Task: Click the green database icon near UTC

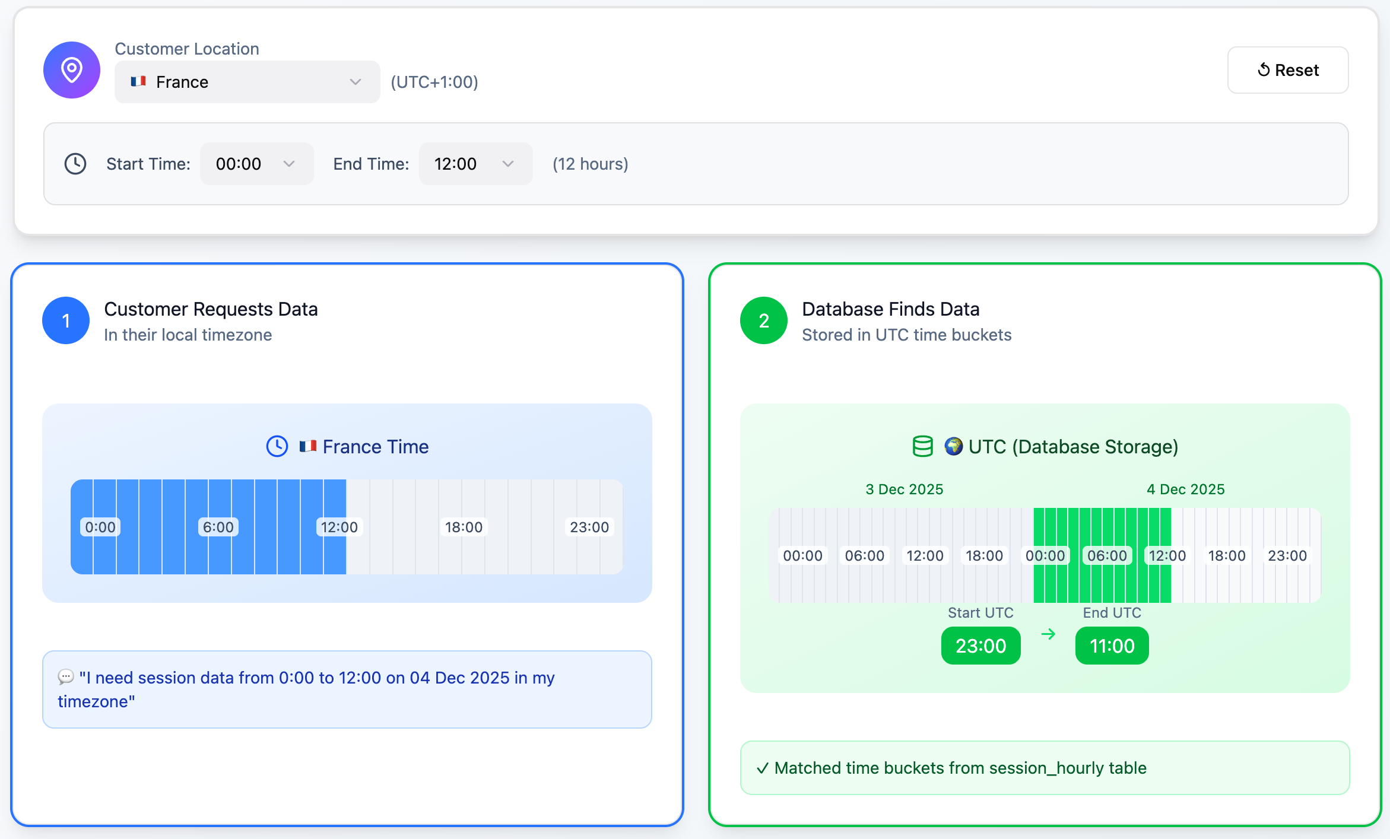Action: coord(922,446)
